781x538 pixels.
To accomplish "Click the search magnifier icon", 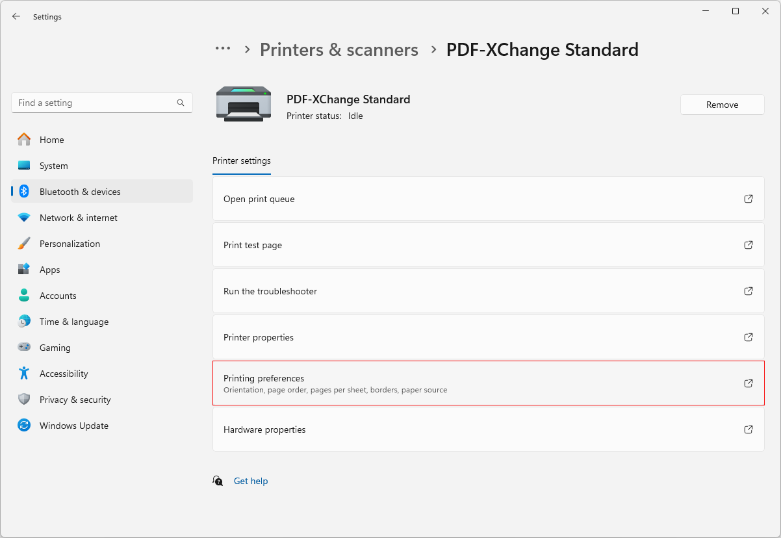I will [181, 103].
